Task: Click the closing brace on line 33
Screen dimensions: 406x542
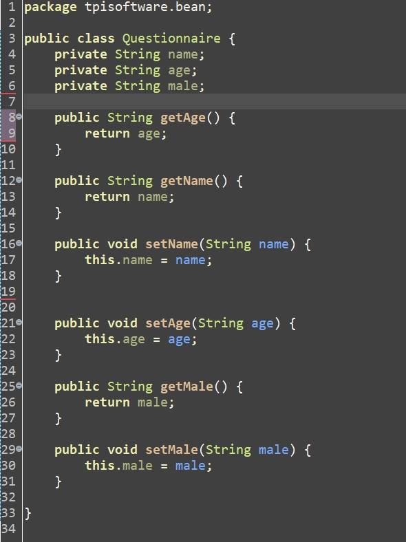Action: (28, 513)
